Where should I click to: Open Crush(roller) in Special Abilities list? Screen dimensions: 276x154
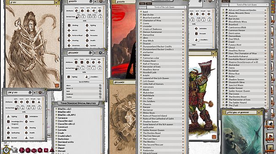(x=65, y=136)
